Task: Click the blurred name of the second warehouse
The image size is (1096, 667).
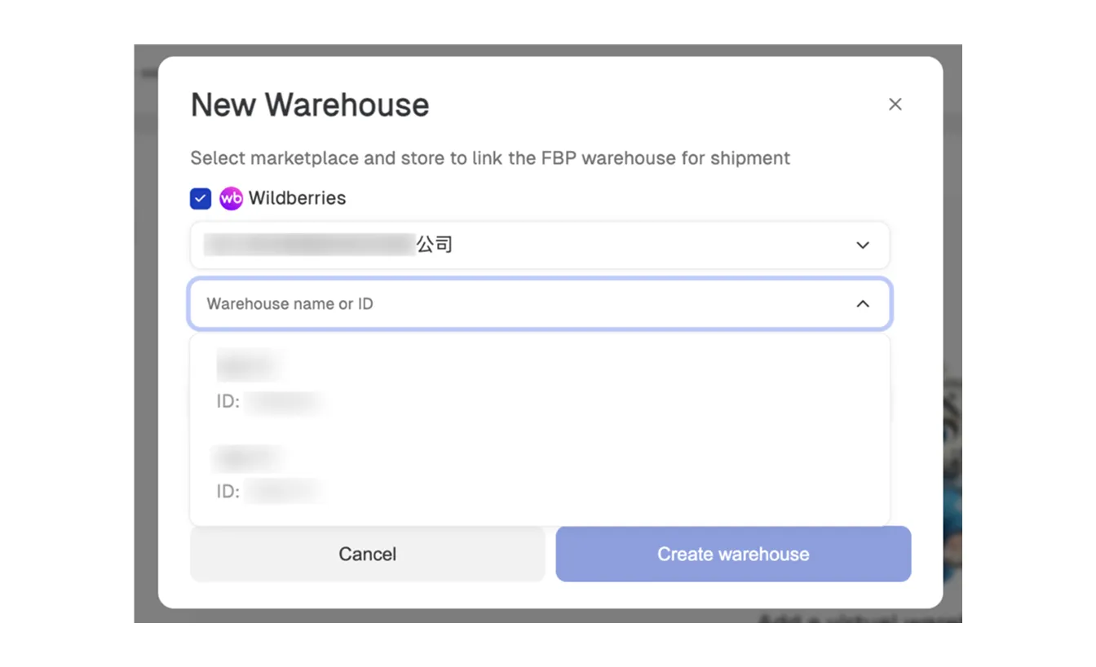Action: [x=249, y=458]
